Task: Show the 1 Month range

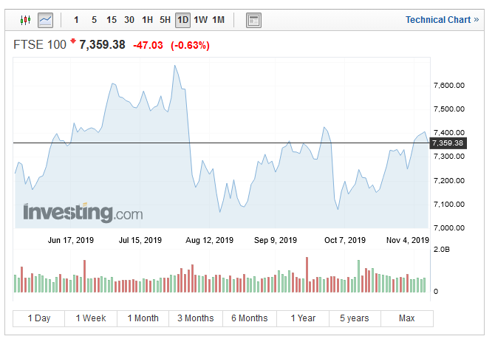Action: click(143, 318)
